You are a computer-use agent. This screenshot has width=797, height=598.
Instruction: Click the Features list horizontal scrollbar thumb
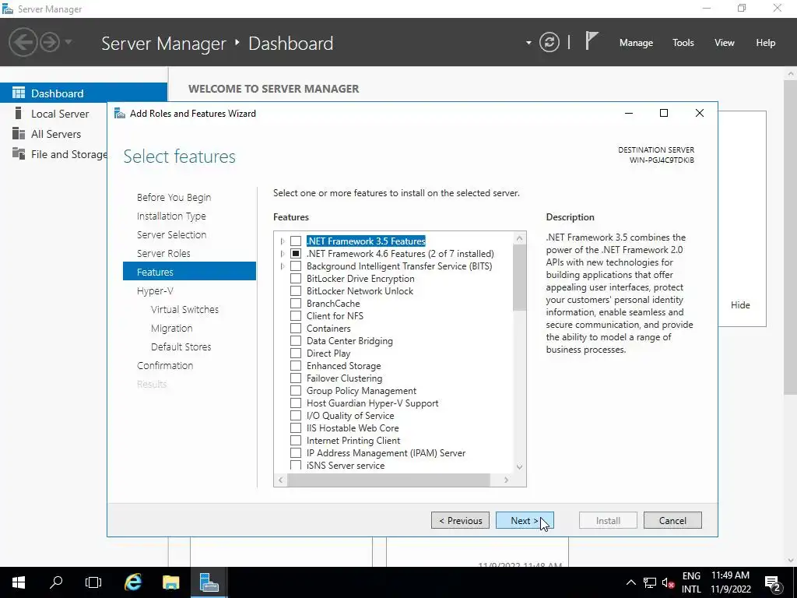point(389,480)
